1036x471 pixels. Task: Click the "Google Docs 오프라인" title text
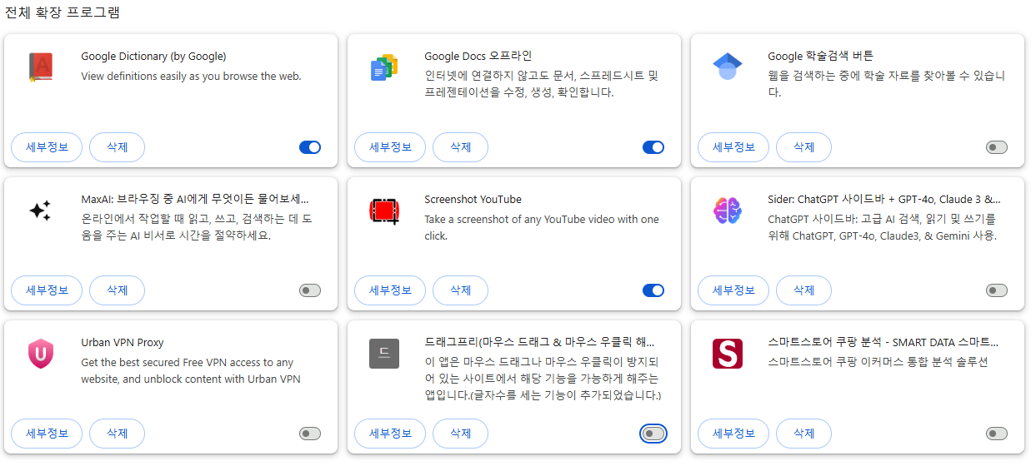pos(478,57)
